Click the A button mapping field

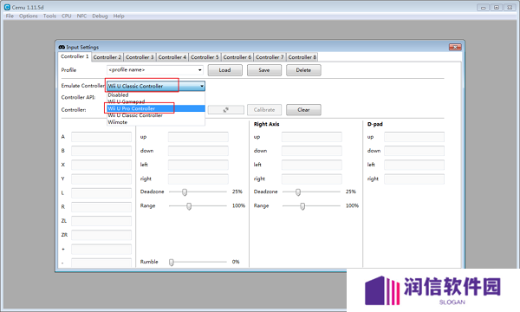click(101, 137)
